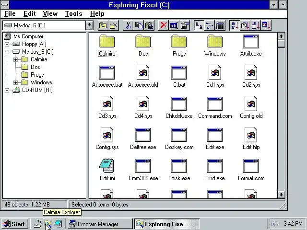Open the View menu
This screenshot has width=307, height=230.
point(50,14)
